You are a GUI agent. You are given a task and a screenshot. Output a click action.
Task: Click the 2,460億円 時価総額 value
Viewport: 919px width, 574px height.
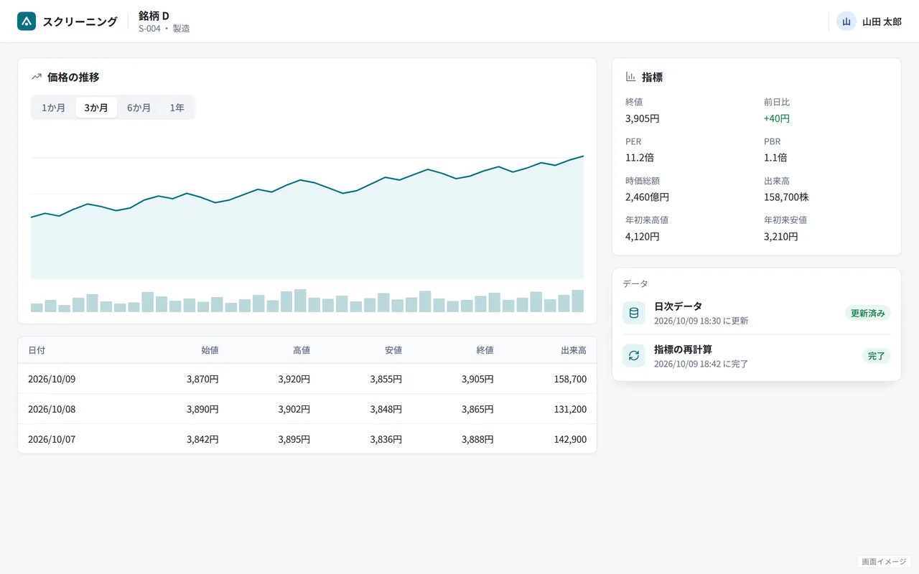648,197
